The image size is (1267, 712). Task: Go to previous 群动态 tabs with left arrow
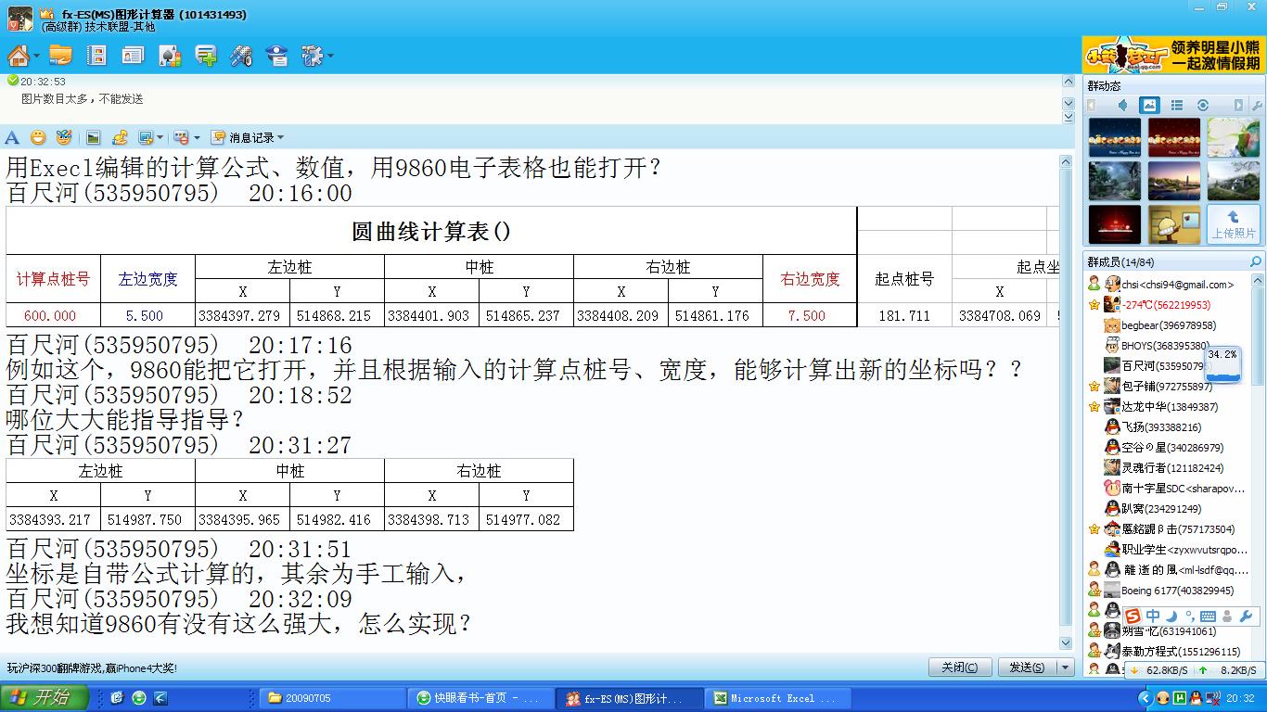[1092, 105]
